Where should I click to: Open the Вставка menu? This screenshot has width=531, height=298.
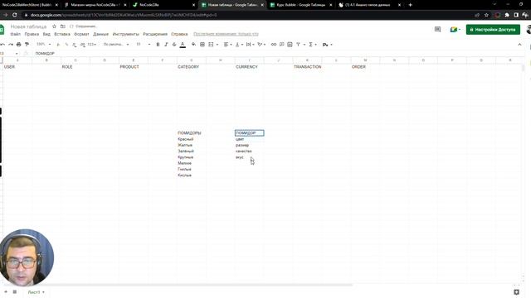click(x=62, y=34)
